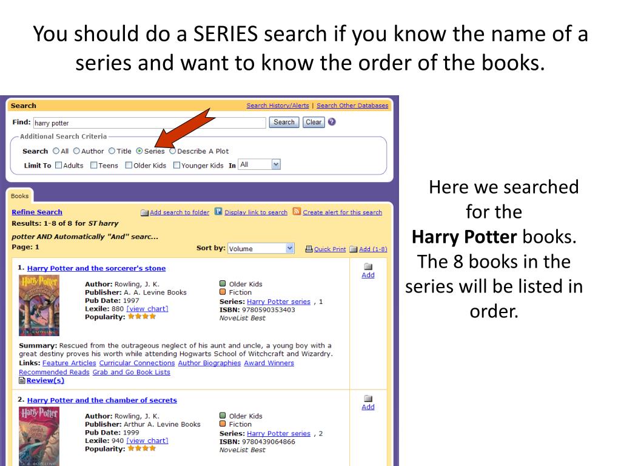Expand the In All dropdown

point(259,164)
